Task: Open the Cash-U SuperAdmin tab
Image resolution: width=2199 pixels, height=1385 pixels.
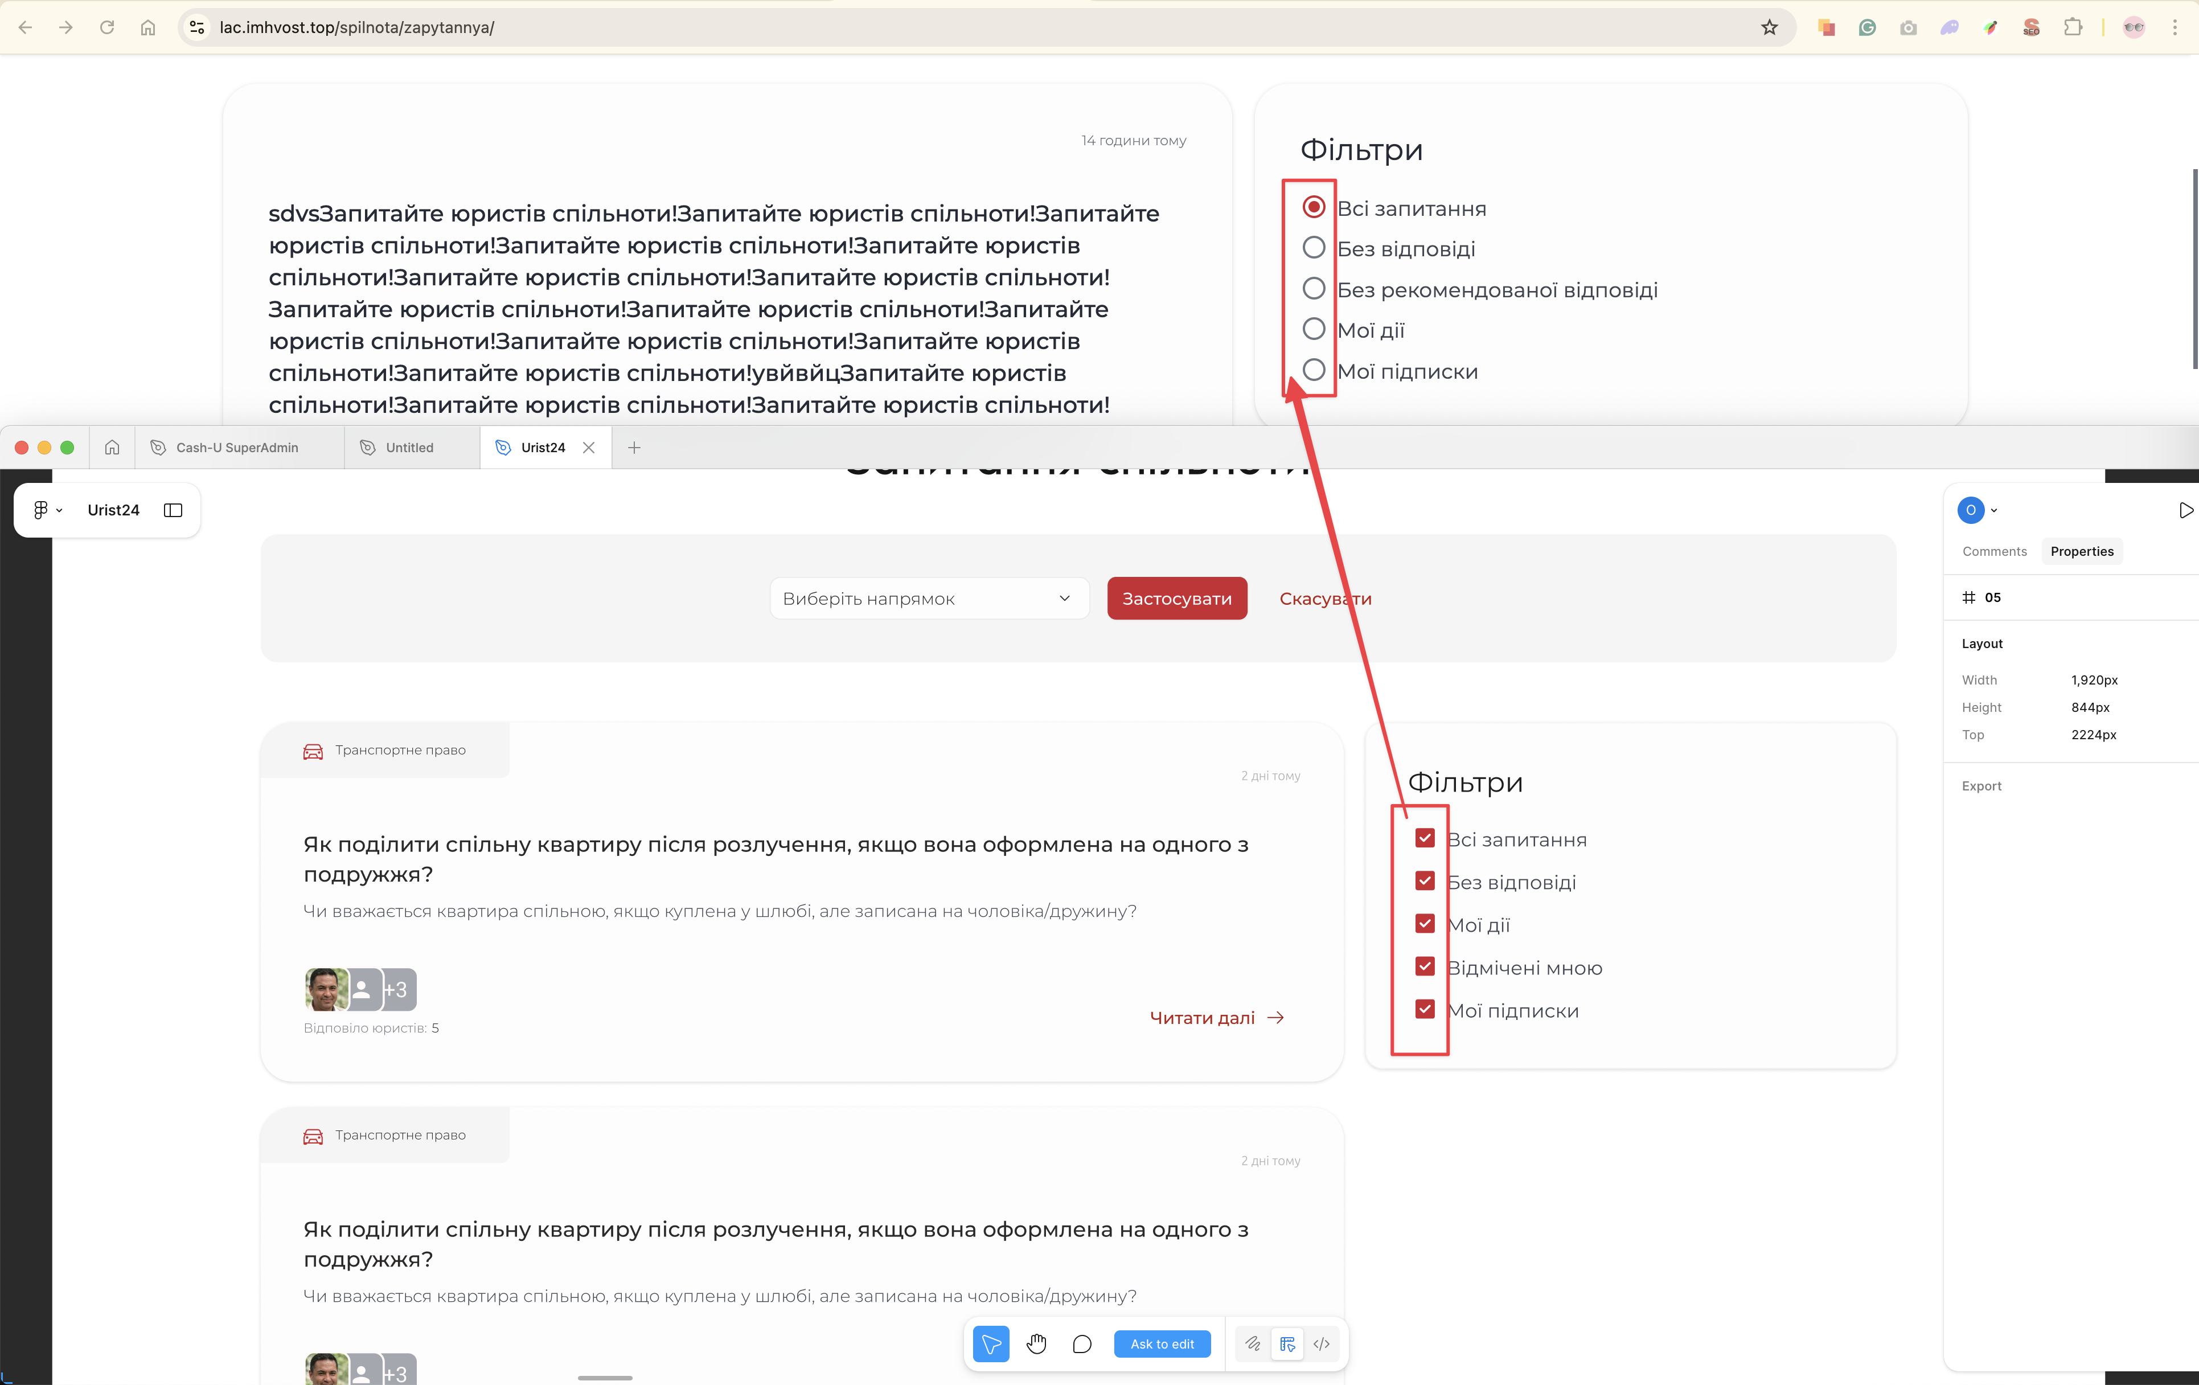Action: [236, 448]
